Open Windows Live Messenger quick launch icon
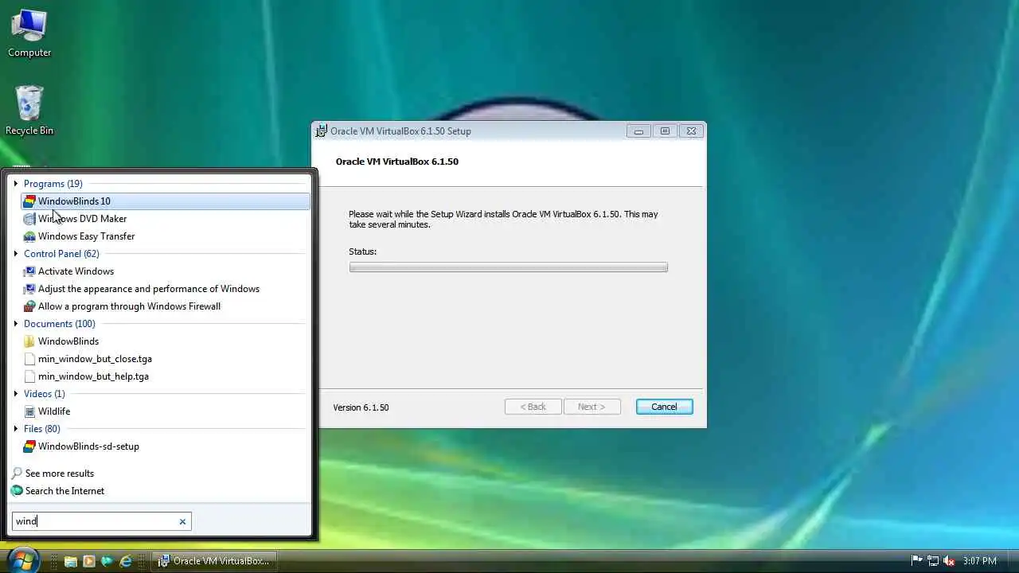Viewport: 1019px width, 573px height. point(107,561)
